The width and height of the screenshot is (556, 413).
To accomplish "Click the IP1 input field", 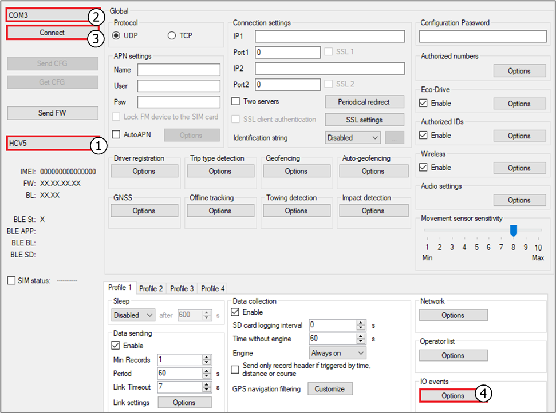I will [x=330, y=37].
